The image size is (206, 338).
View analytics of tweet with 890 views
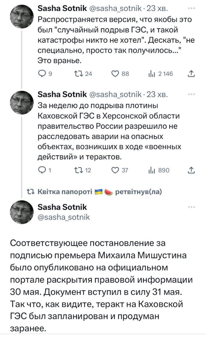pos(152,170)
